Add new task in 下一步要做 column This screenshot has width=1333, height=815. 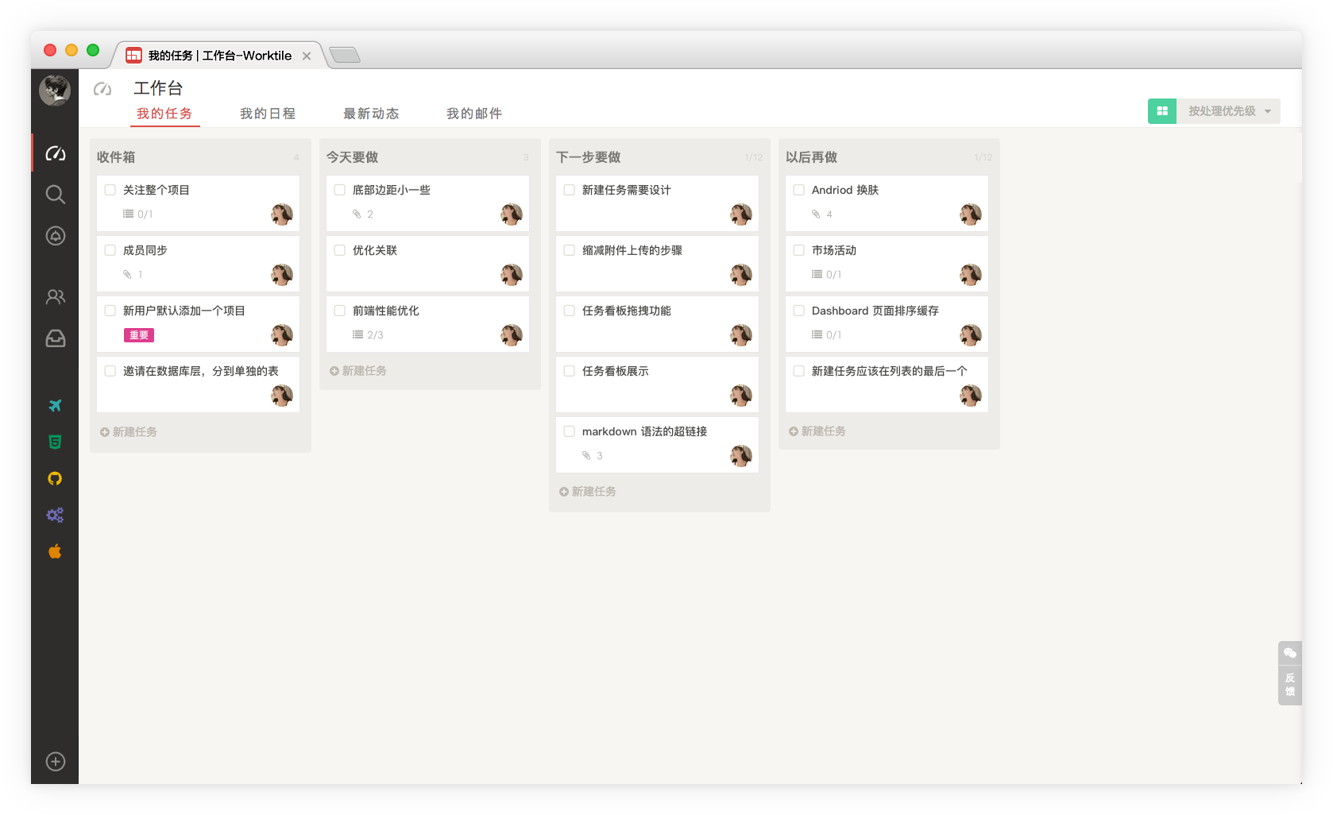coord(588,492)
